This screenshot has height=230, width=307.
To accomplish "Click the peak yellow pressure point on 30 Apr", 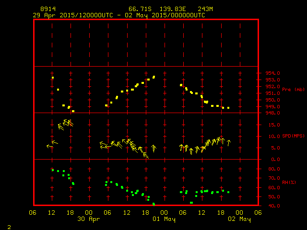I will point(154,77).
